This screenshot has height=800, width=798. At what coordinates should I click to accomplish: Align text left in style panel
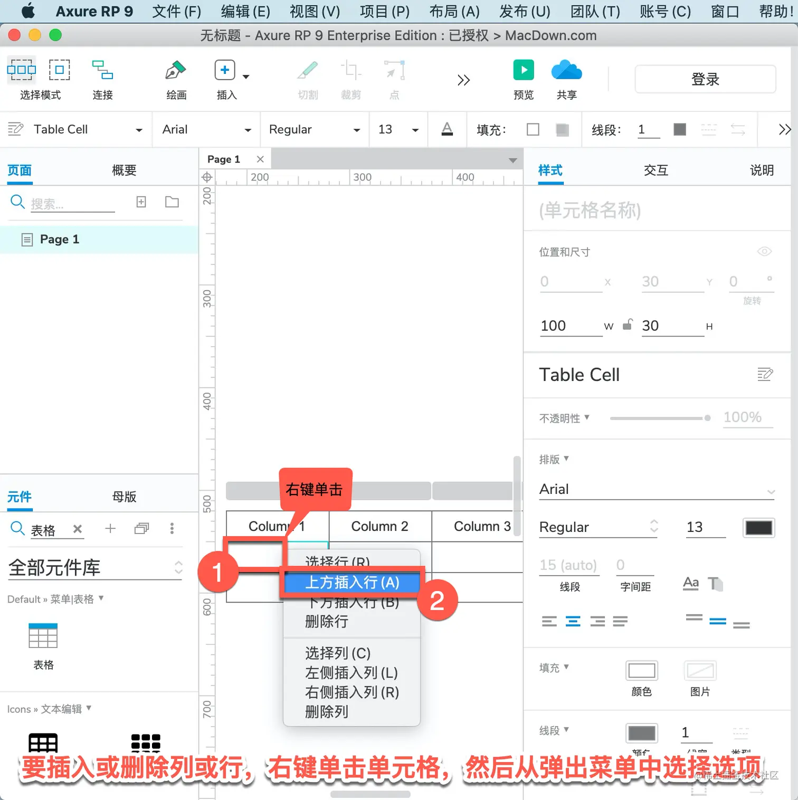tap(549, 622)
